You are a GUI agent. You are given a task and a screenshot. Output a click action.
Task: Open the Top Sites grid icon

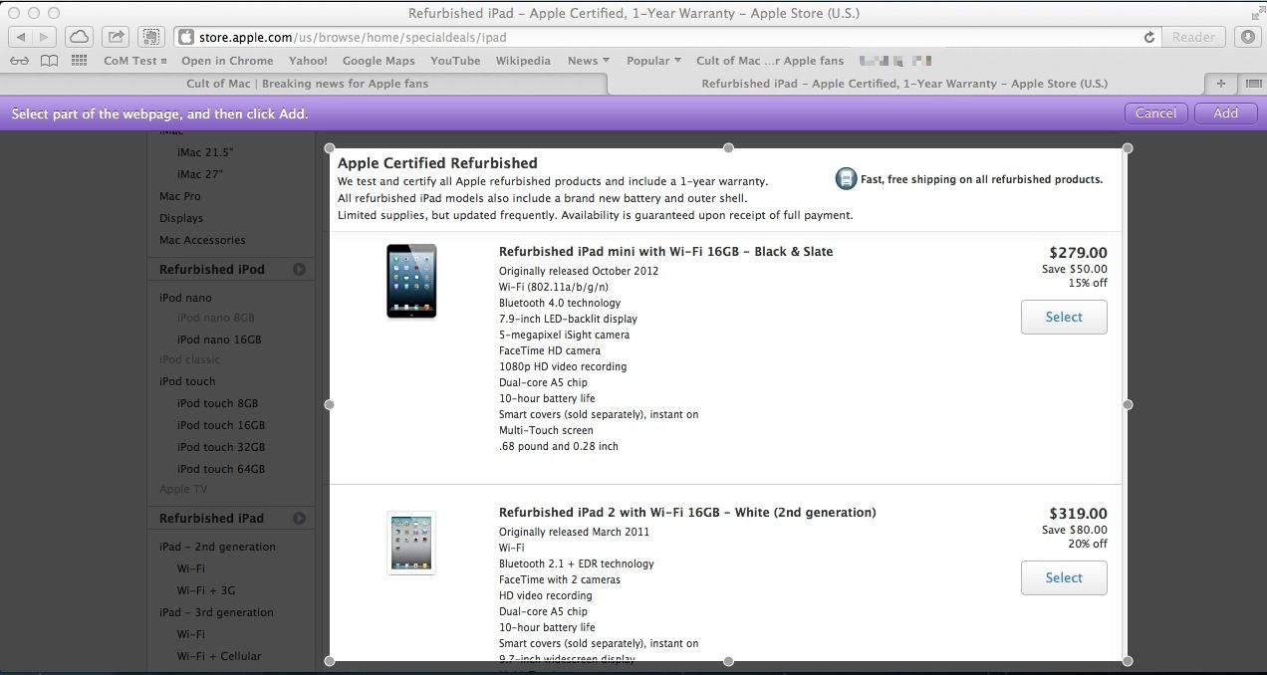(x=79, y=61)
